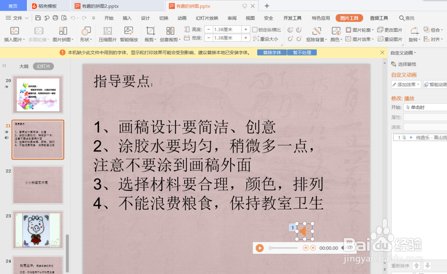
Task: Select the 插入图片 tool
Action: [14, 34]
